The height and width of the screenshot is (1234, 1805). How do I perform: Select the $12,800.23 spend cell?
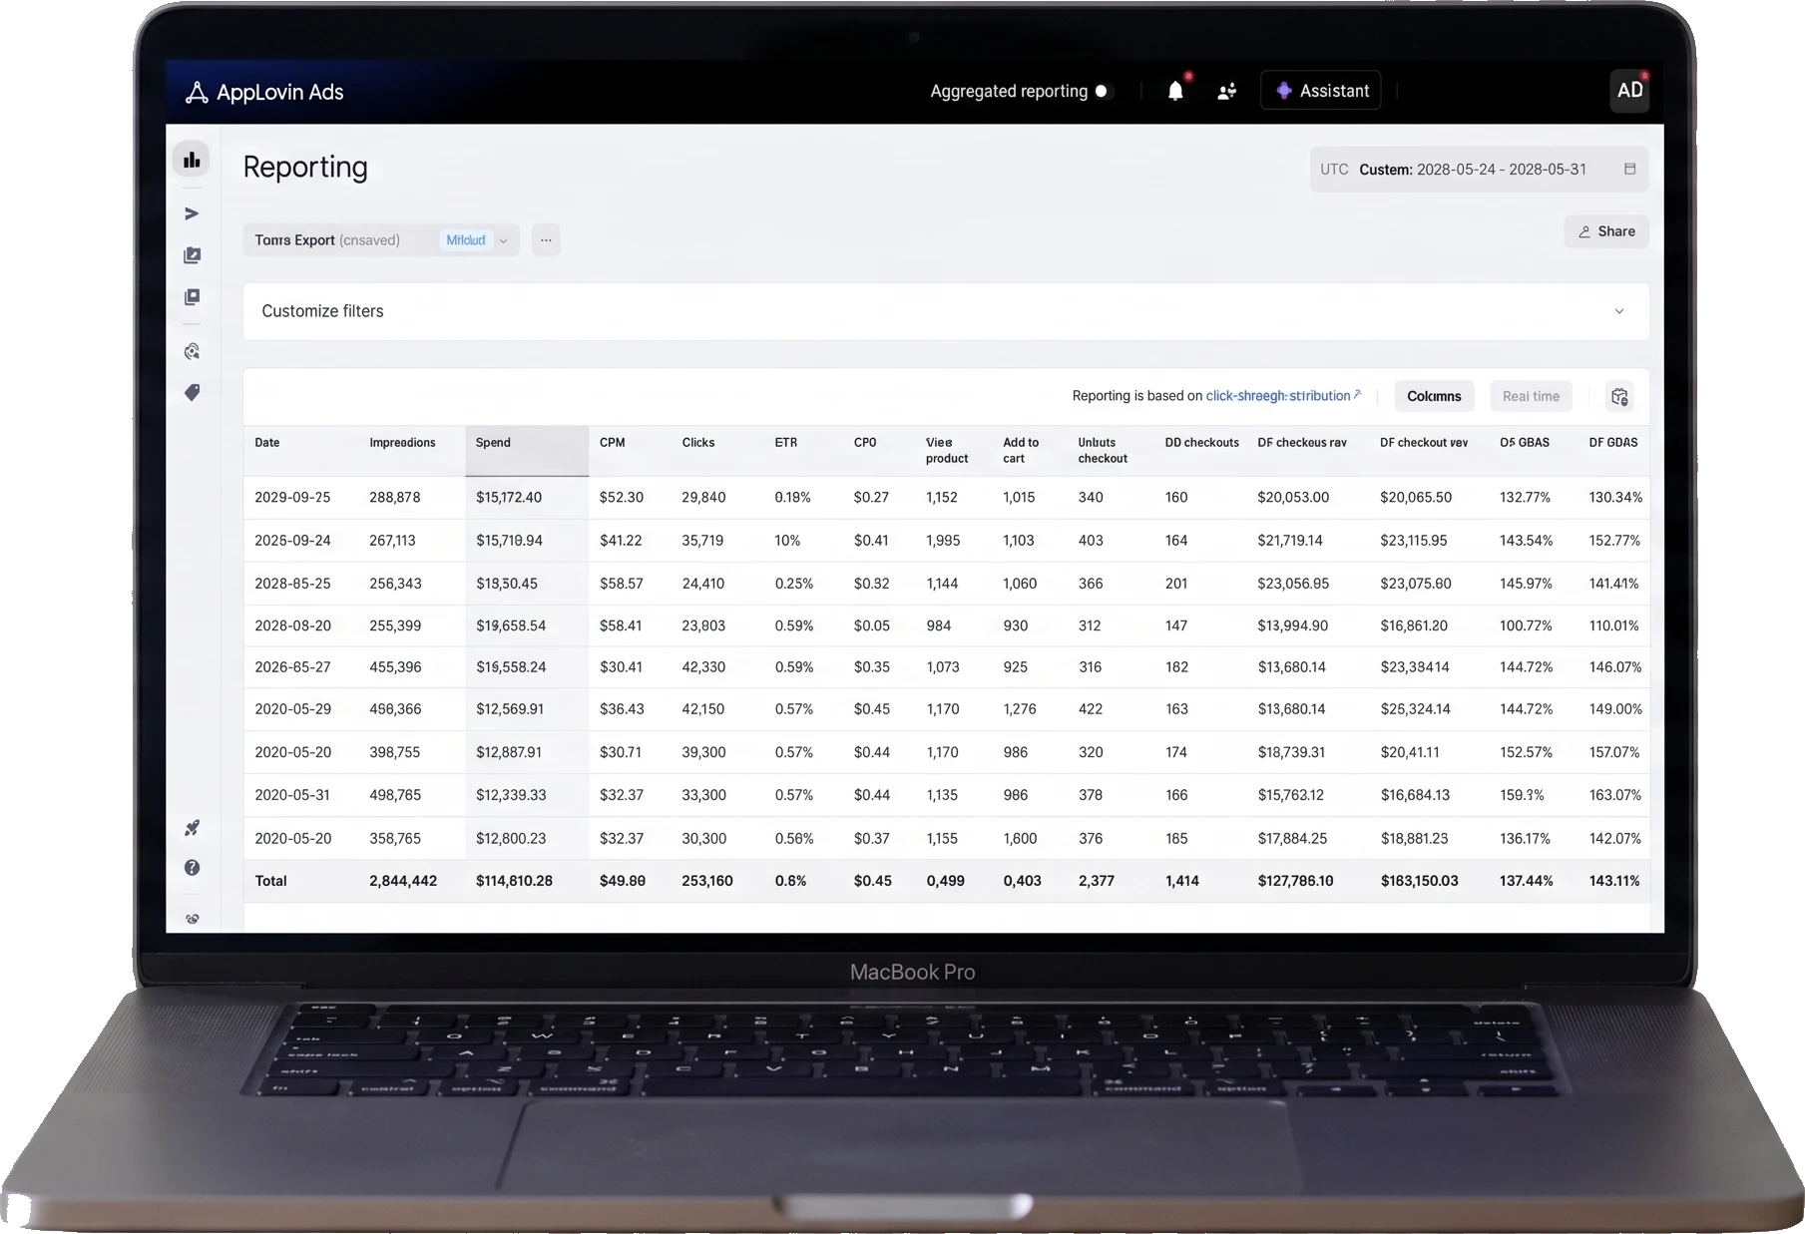(511, 839)
